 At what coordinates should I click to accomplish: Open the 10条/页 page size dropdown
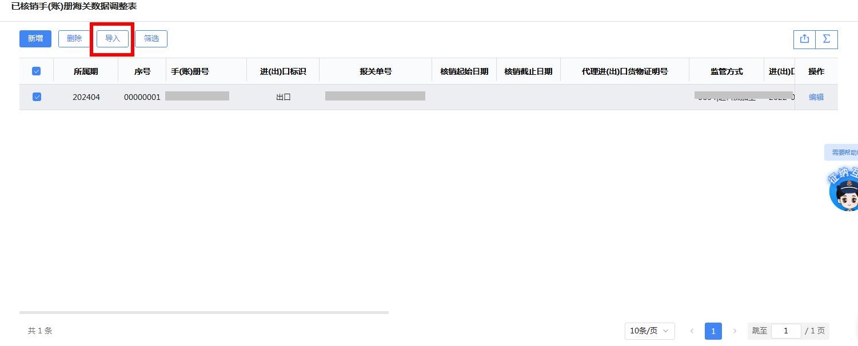pyautogui.click(x=649, y=331)
